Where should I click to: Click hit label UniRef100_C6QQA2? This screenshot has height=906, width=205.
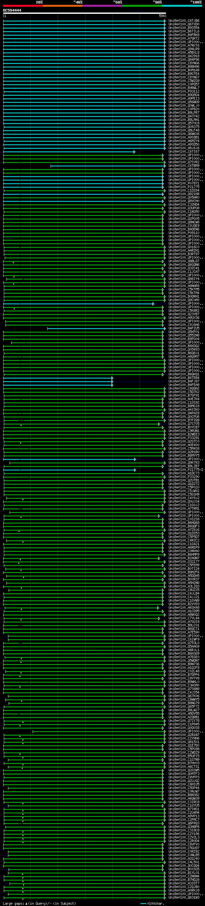point(184,389)
